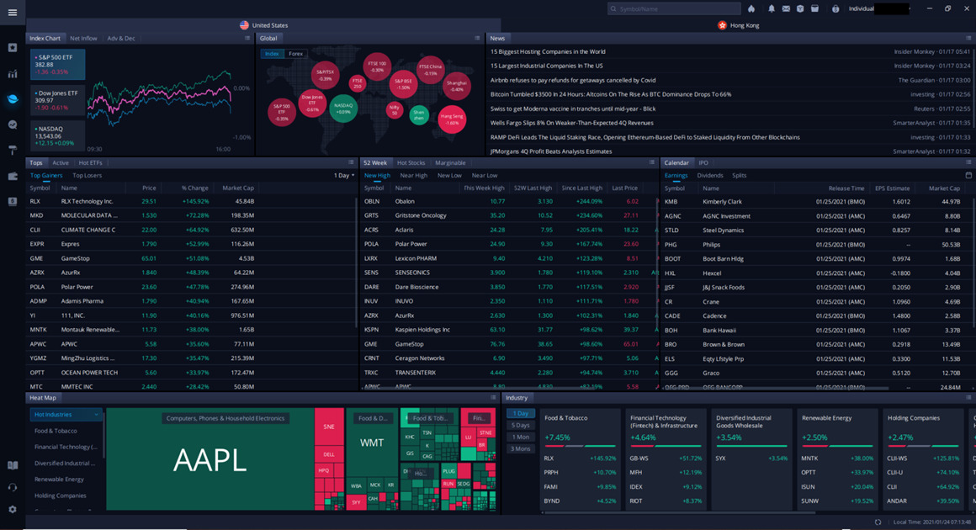Select the planet Markets icon in sidebar
The width and height of the screenshot is (976, 530).
tap(13, 99)
